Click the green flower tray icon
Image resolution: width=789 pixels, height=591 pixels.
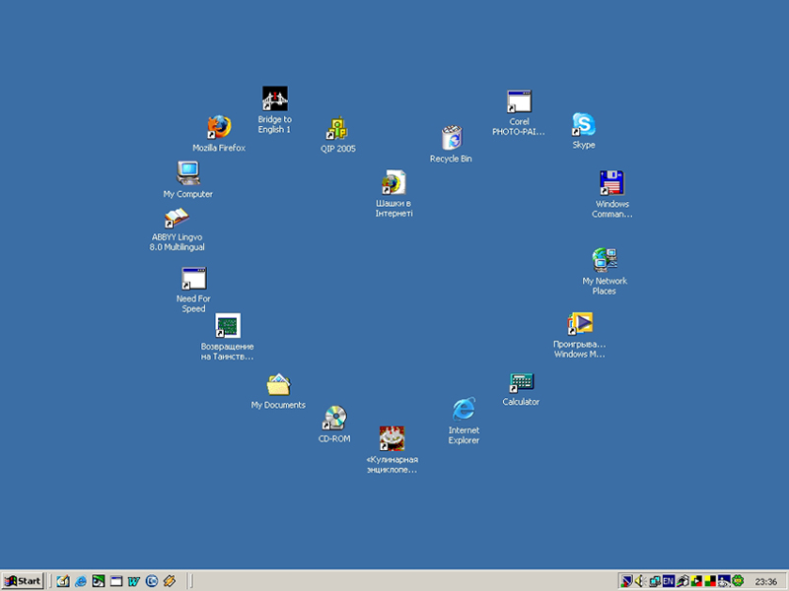click(x=738, y=581)
